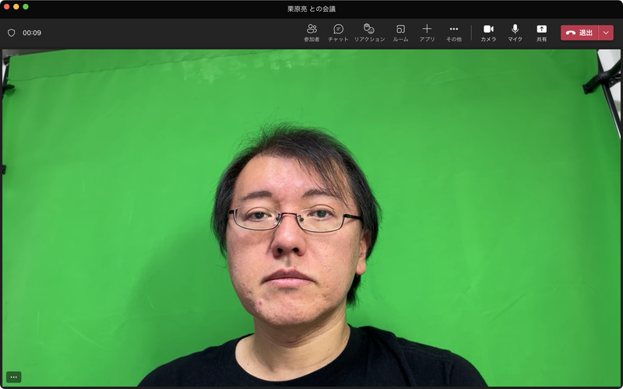Open the three-dot menu on video tile

pos(14,377)
